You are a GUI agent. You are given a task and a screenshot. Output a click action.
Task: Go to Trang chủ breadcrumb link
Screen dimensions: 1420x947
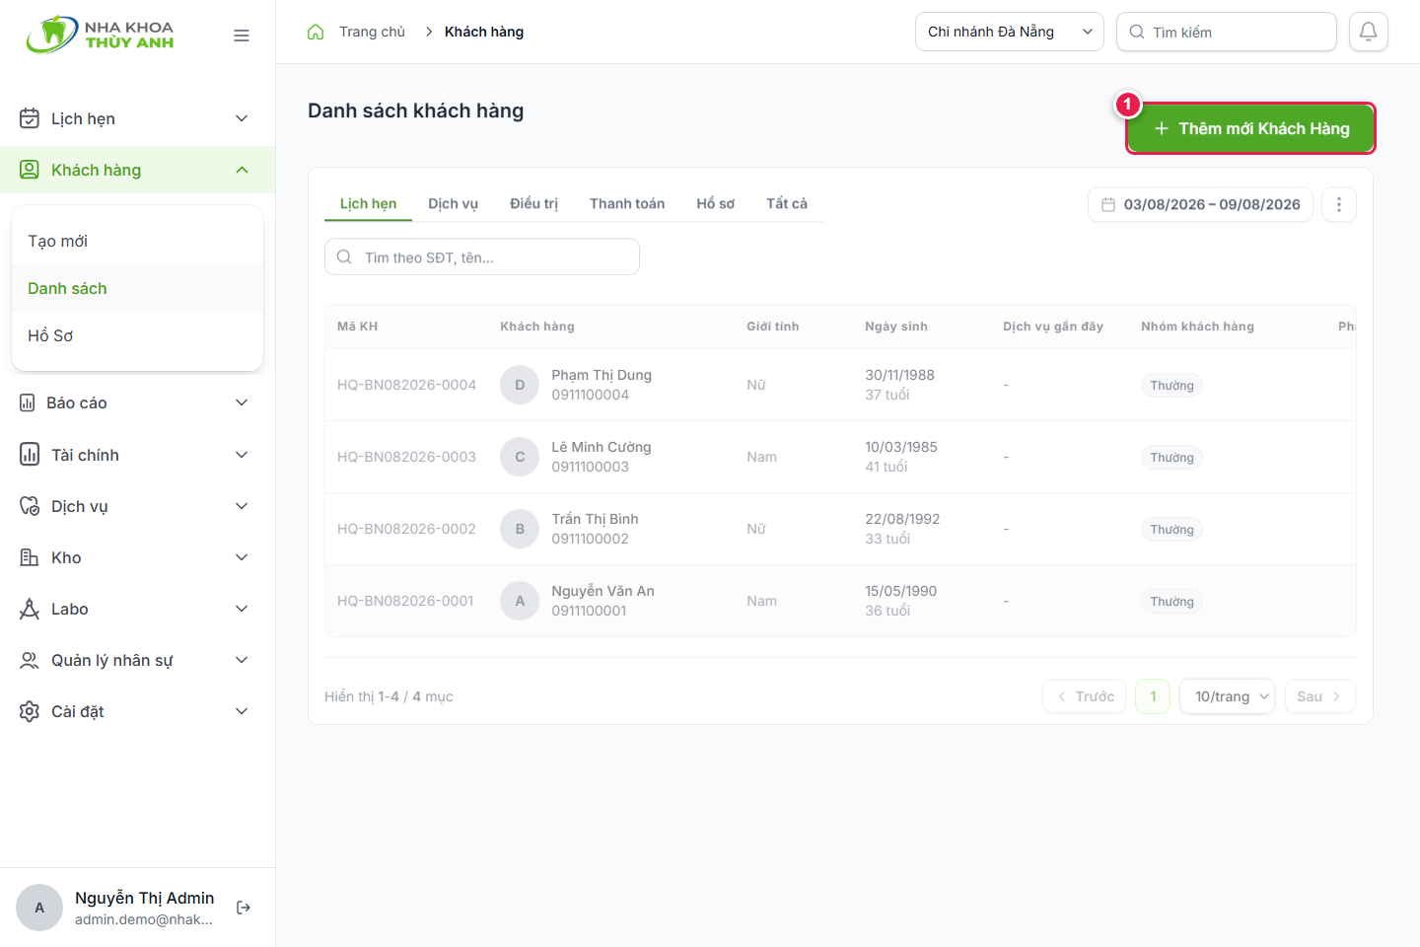click(372, 32)
